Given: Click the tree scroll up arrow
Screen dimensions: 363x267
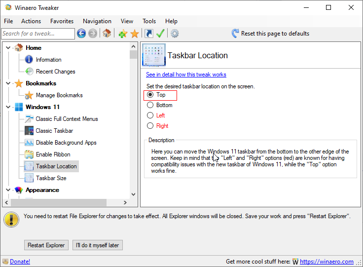Looking at the screenshot, I should click(x=133, y=46).
